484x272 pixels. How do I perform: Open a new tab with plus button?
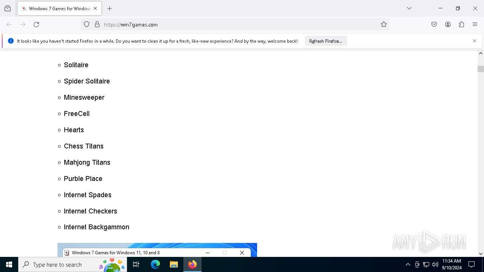110,8
